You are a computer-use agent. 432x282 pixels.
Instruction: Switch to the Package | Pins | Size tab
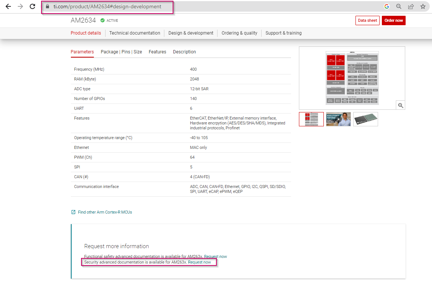[121, 52]
